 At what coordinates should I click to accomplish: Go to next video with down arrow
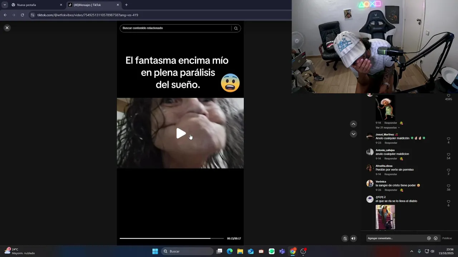[x=354, y=134]
